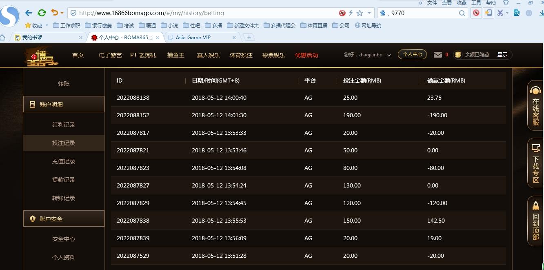
Task: Click the paw search engine icon
Action: [x=383, y=13]
